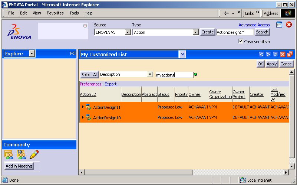Click the OK button

260,64
